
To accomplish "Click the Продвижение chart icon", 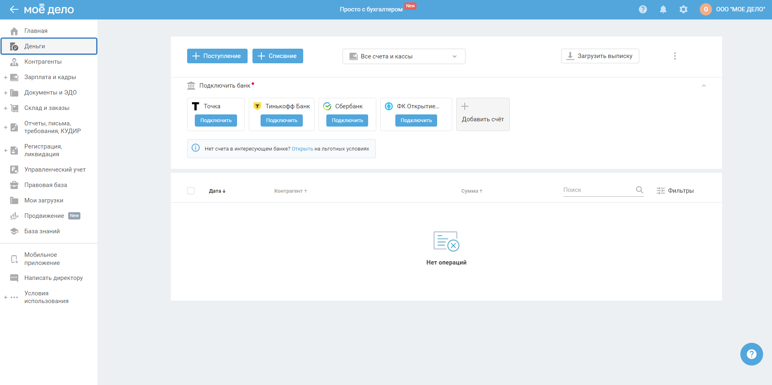I will [x=14, y=216].
